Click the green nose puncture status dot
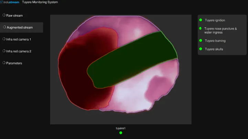This screenshot has width=248, height=139. (200, 28)
